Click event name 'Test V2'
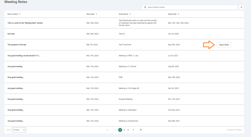This screenshot has width=251, height=137. pyautogui.click(x=122, y=34)
